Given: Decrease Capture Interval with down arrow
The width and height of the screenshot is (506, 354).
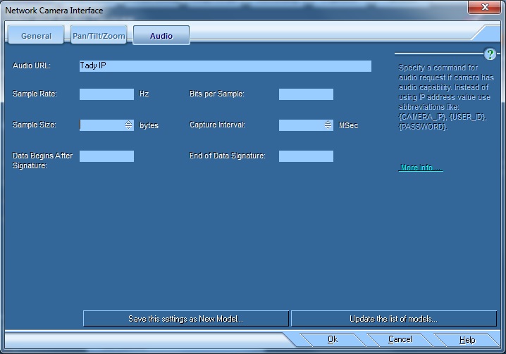Looking at the screenshot, I should 328,127.
